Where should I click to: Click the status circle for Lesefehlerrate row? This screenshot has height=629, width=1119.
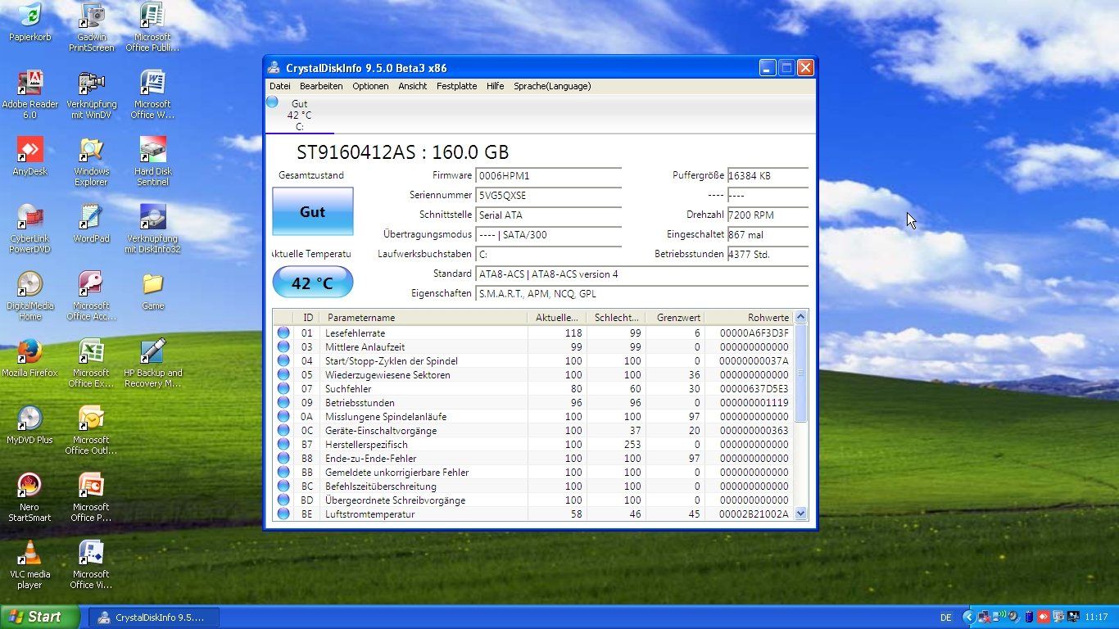tap(283, 333)
